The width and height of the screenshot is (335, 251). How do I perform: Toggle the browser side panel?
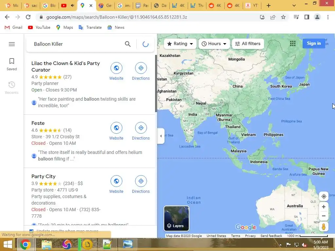pyautogui.click(x=307, y=17)
